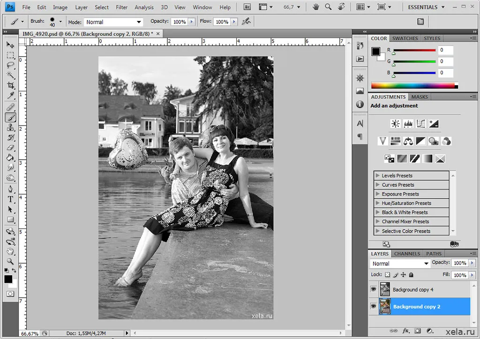Screen dimensions: 480x339
Task: Select the Lasso tool
Action: coord(10,66)
